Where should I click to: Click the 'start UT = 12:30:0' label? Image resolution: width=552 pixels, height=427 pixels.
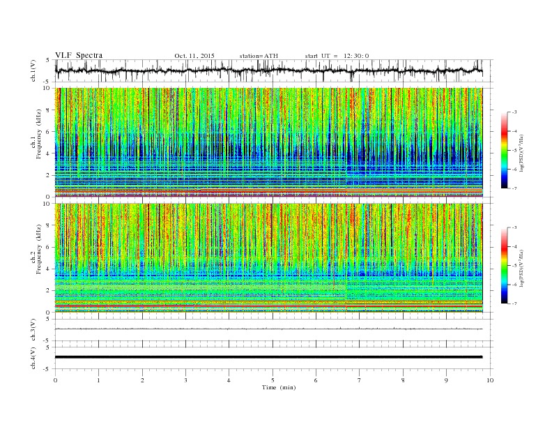(x=337, y=56)
